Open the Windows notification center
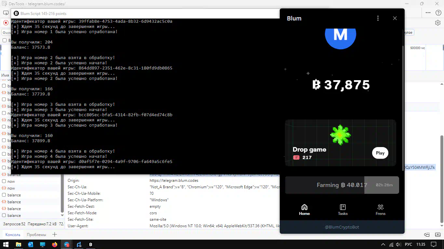This screenshot has width=444, height=249. point(434,244)
